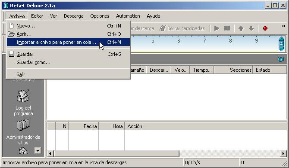Image resolution: width=289 pixels, height=168 pixels.
Task: Choose Guardar como... menu entry
Action: point(69,62)
